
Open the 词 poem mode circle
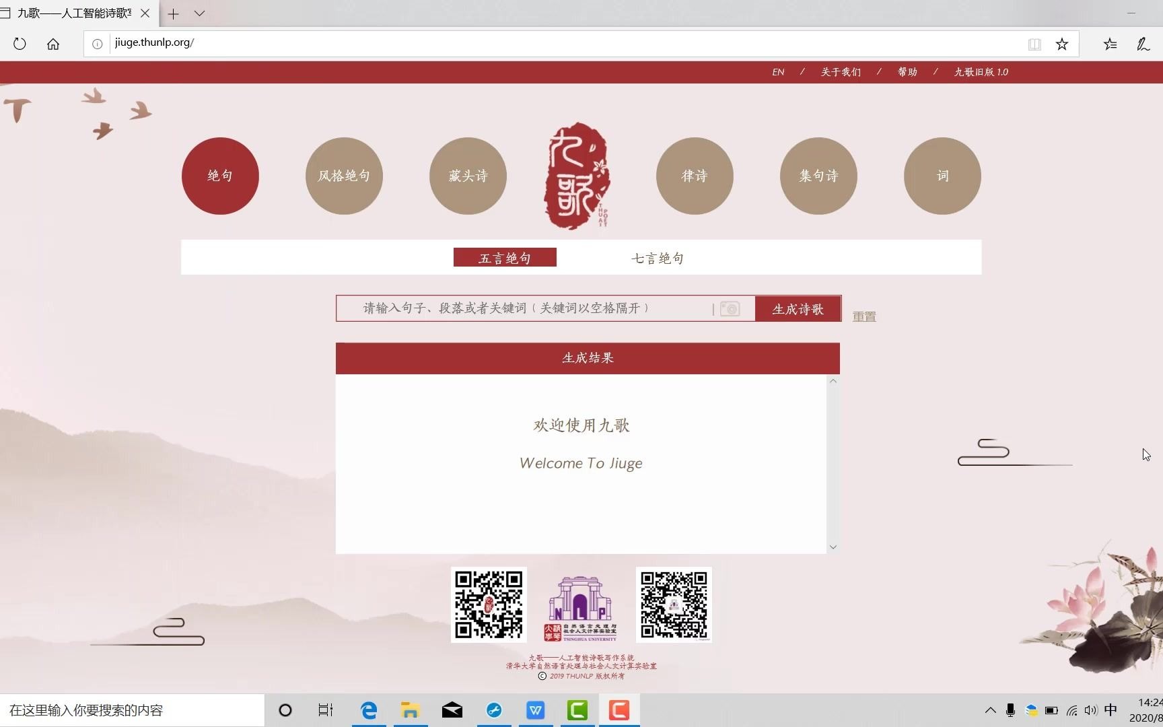942,176
